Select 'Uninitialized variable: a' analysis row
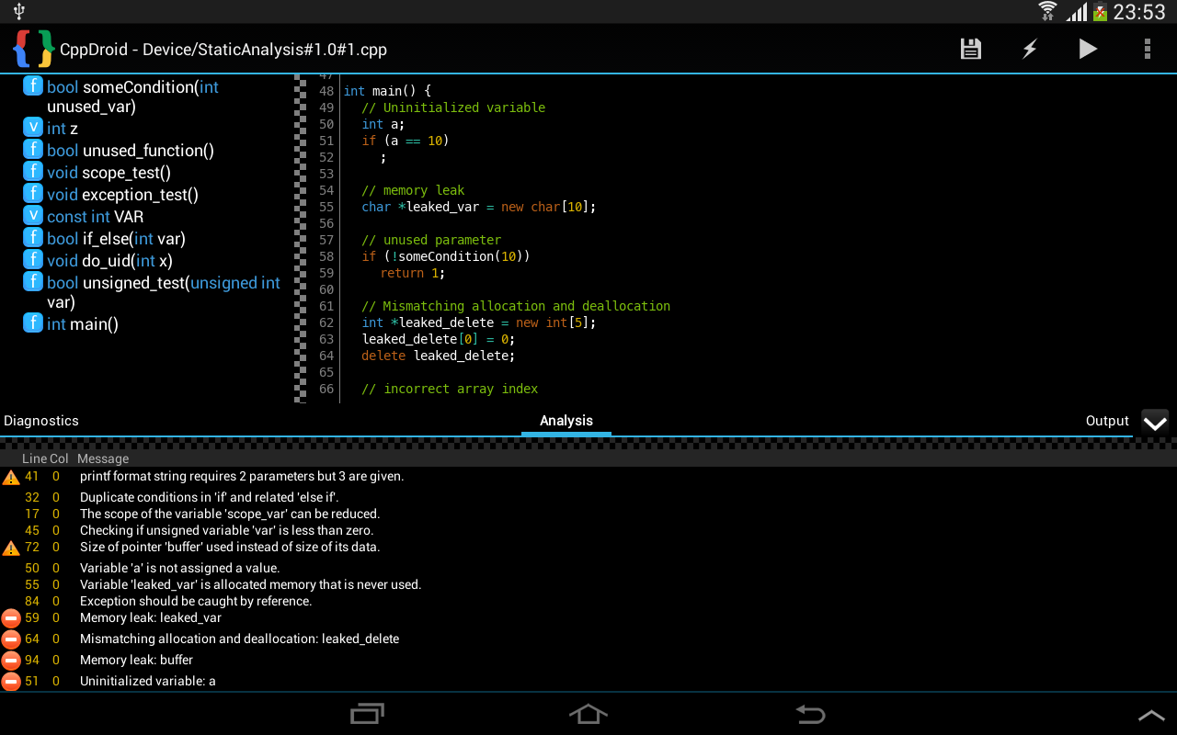Viewport: 1177px width, 735px height. (x=147, y=681)
